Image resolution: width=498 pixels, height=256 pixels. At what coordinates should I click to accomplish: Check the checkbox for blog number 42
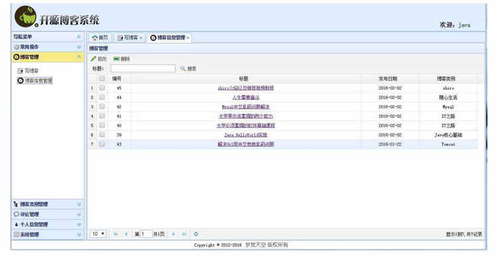click(102, 107)
